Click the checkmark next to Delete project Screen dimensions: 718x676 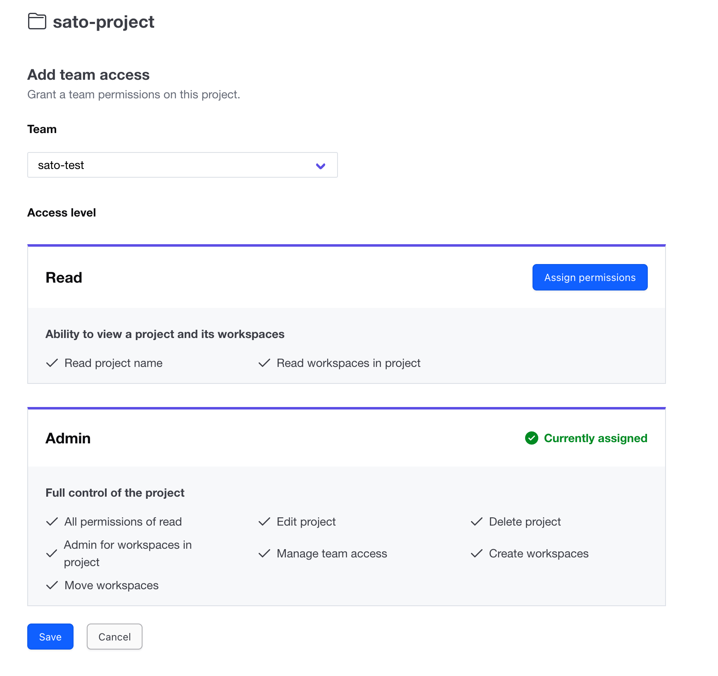[476, 521]
